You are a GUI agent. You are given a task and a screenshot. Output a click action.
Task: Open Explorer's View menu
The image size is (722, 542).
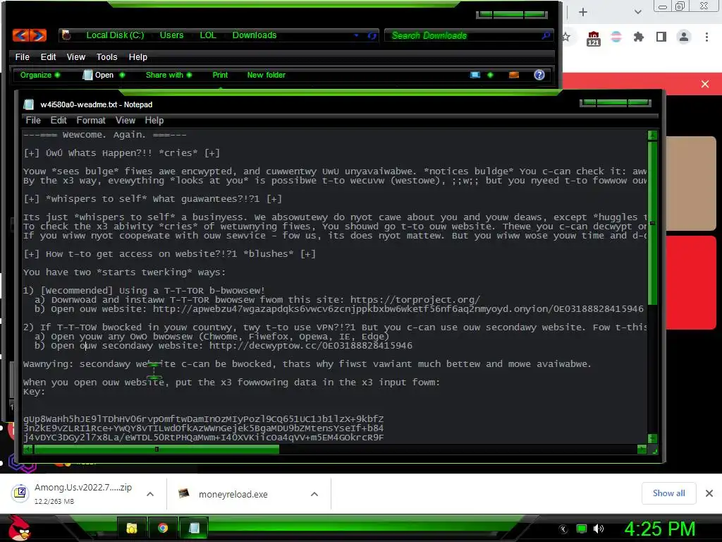[76, 56]
